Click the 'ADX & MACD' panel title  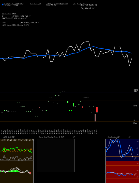pyautogui.click(x=9, y=137)
